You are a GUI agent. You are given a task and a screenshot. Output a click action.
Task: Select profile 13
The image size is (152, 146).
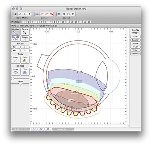click(76, 22)
